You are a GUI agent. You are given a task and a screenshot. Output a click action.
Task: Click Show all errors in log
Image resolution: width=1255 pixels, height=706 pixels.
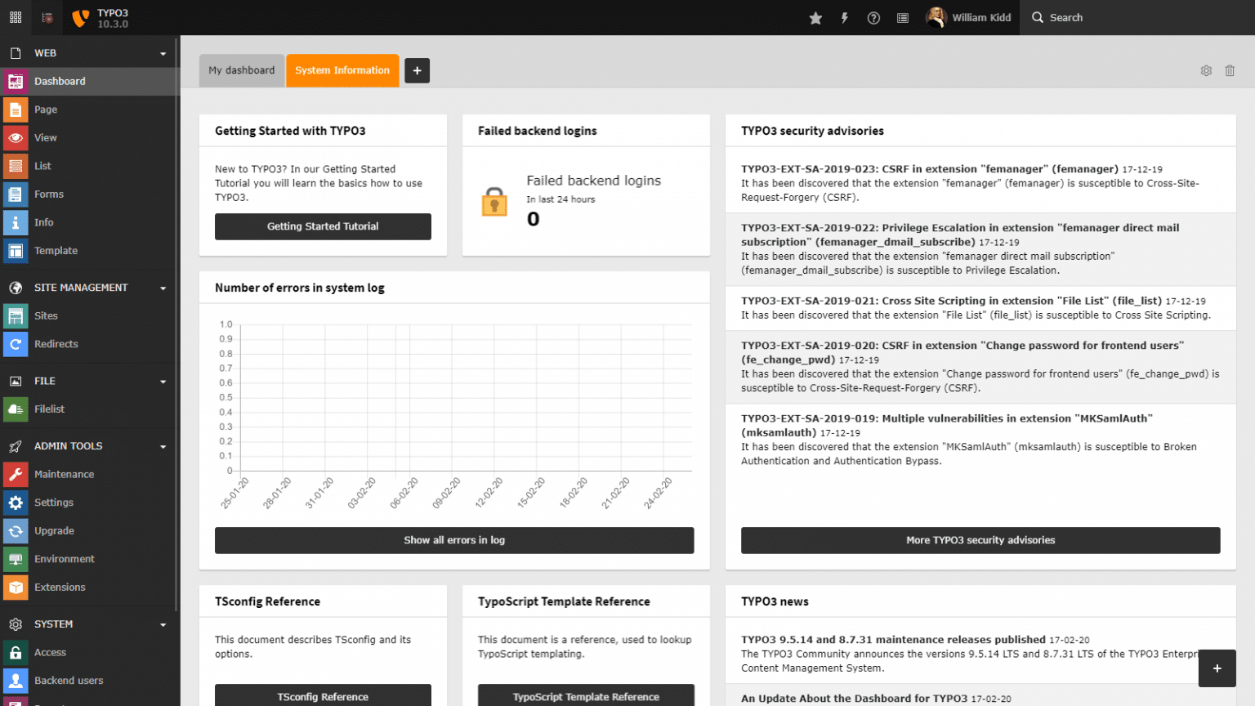[x=454, y=540]
